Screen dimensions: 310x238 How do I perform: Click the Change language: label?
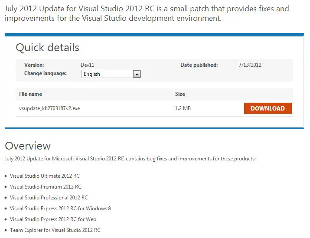(x=45, y=73)
